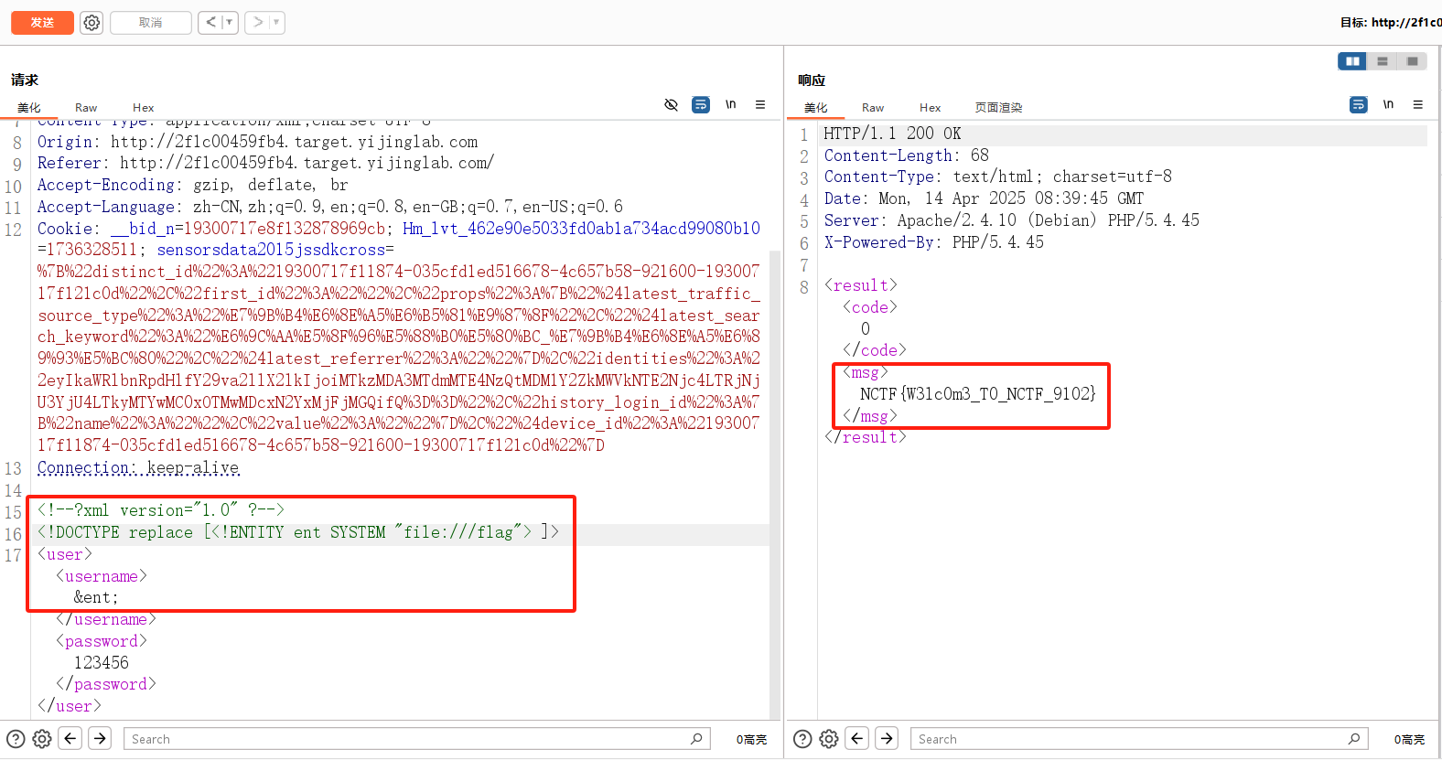1442x760 pixels.
Task: Select Raw tab in request panel
Action: tap(86, 107)
